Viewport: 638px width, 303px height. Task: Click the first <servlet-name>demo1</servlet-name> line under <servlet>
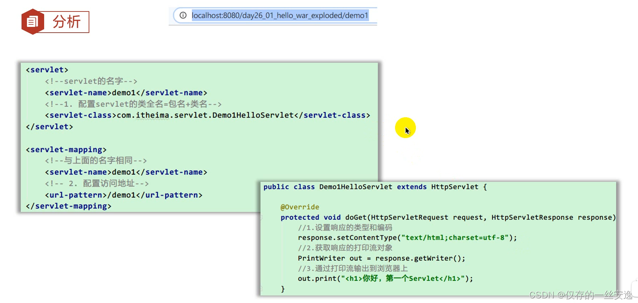(x=126, y=93)
